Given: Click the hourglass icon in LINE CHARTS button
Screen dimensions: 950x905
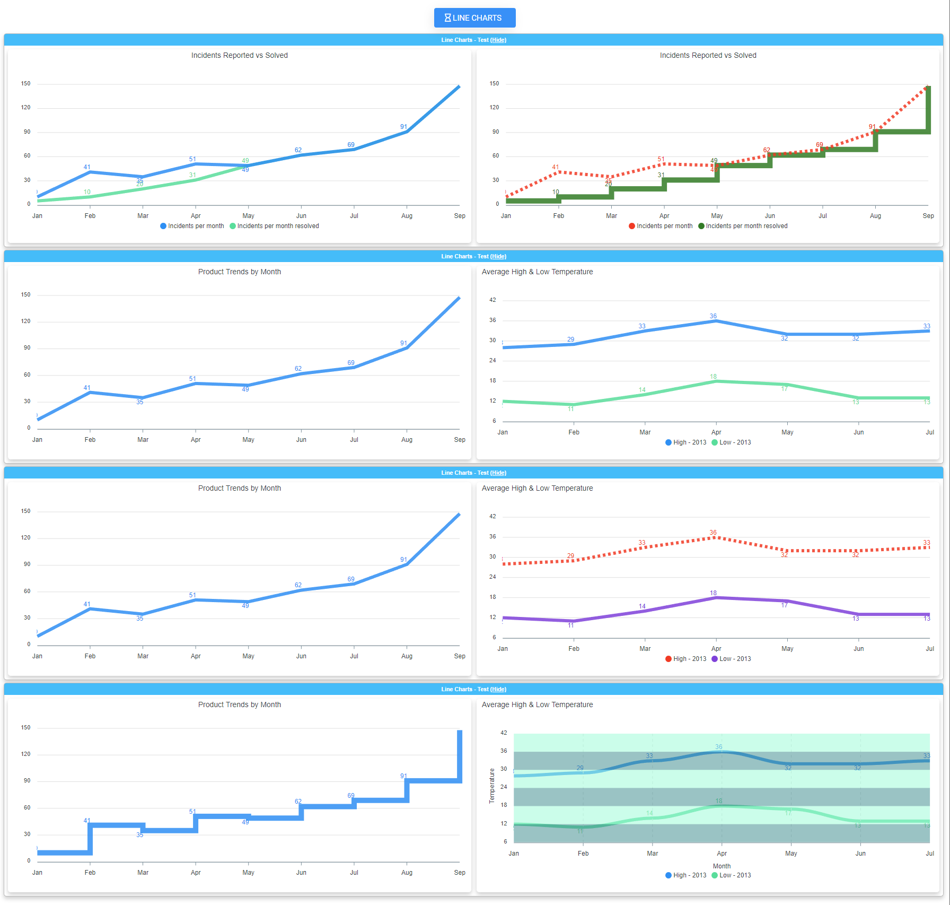Looking at the screenshot, I should [x=447, y=18].
